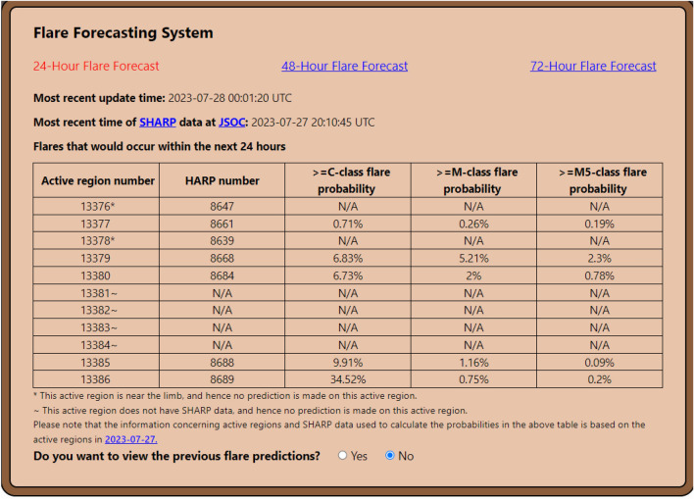Click HARP number 8689 cell

coord(222,379)
